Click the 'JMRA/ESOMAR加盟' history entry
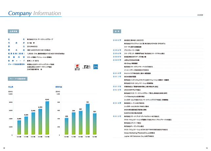The width and height of the screenshot is (211, 151). click(x=132, y=60)
